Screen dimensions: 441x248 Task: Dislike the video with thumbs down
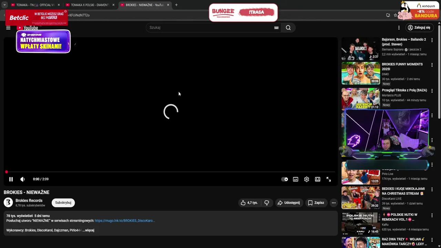(x=267, y=203)
